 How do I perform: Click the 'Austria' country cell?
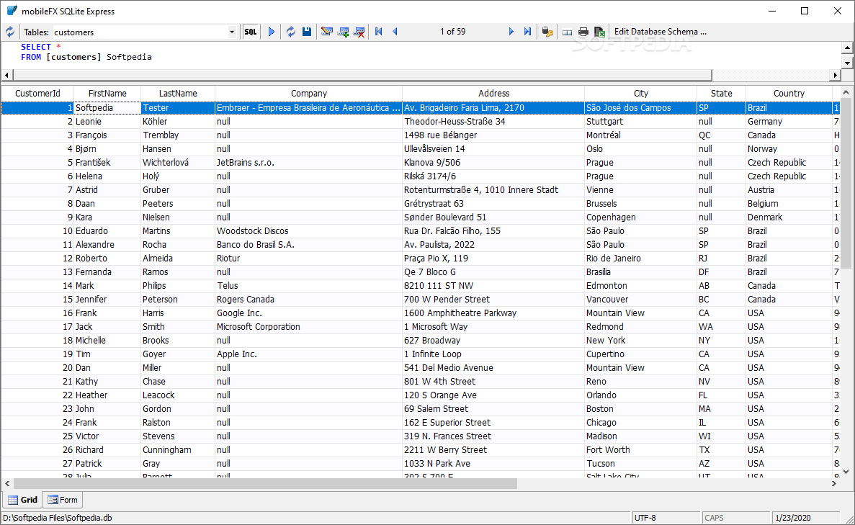(789, 189)
